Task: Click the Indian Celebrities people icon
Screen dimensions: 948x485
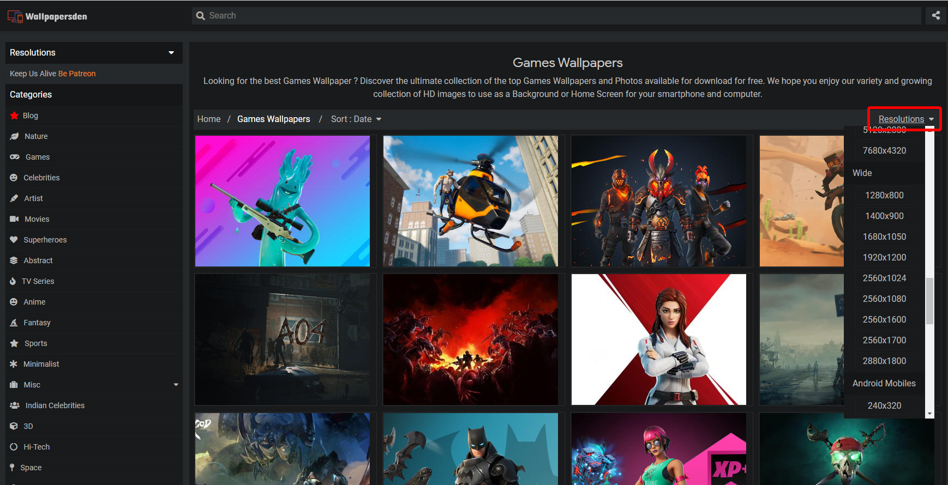Action: (x=15, y=405)
